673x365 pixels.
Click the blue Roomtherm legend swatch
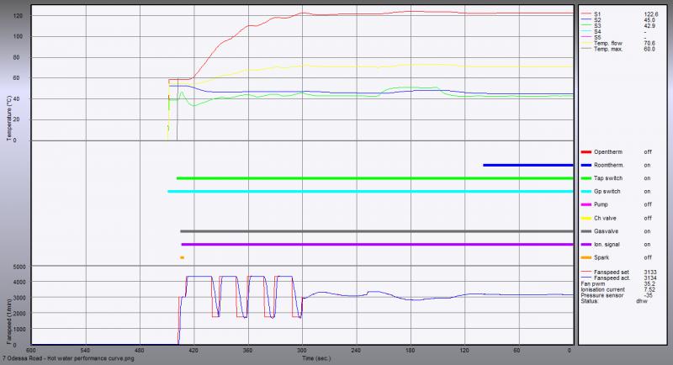click(x=586, y=166)
